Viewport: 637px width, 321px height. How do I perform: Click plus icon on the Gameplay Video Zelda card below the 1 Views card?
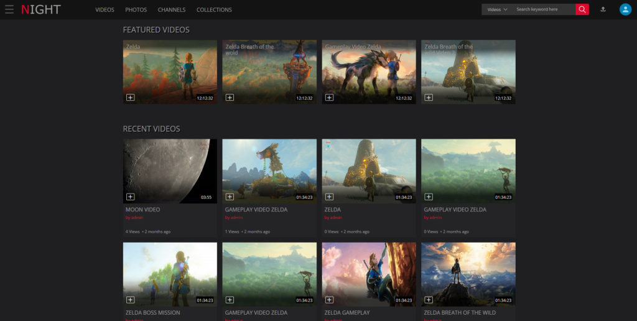coord(230,300)
